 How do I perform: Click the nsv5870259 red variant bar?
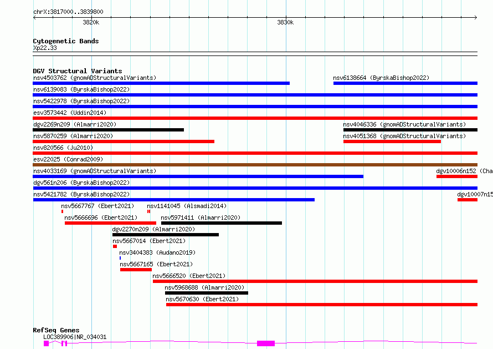coord(124,141)
